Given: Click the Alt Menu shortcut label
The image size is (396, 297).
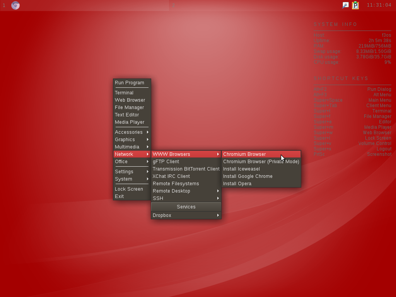Looking at the screenshot, I should (x=382, y=95).
